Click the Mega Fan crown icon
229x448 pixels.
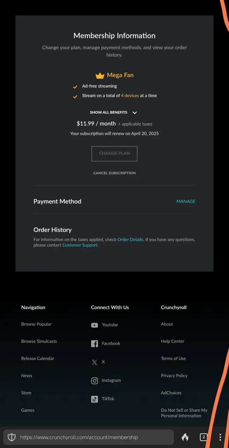tap(100, 75)
